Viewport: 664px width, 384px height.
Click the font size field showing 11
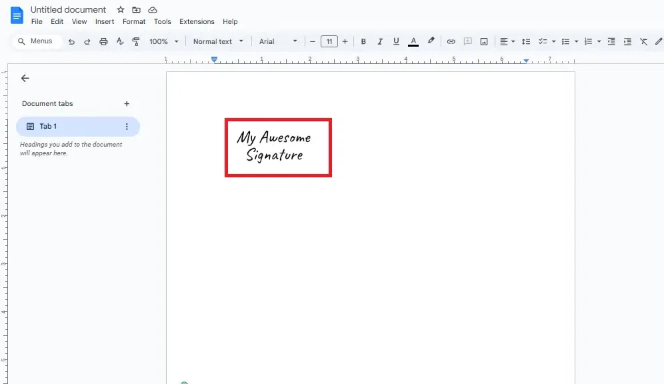pyautogui.click(x=329, y=41)
